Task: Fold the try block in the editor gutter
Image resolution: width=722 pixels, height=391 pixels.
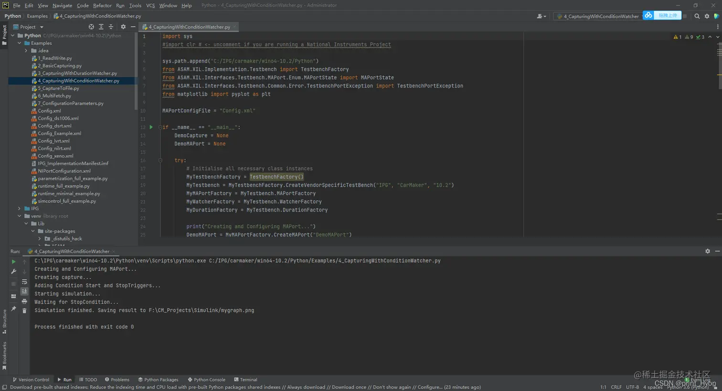Action: point(160,160)
